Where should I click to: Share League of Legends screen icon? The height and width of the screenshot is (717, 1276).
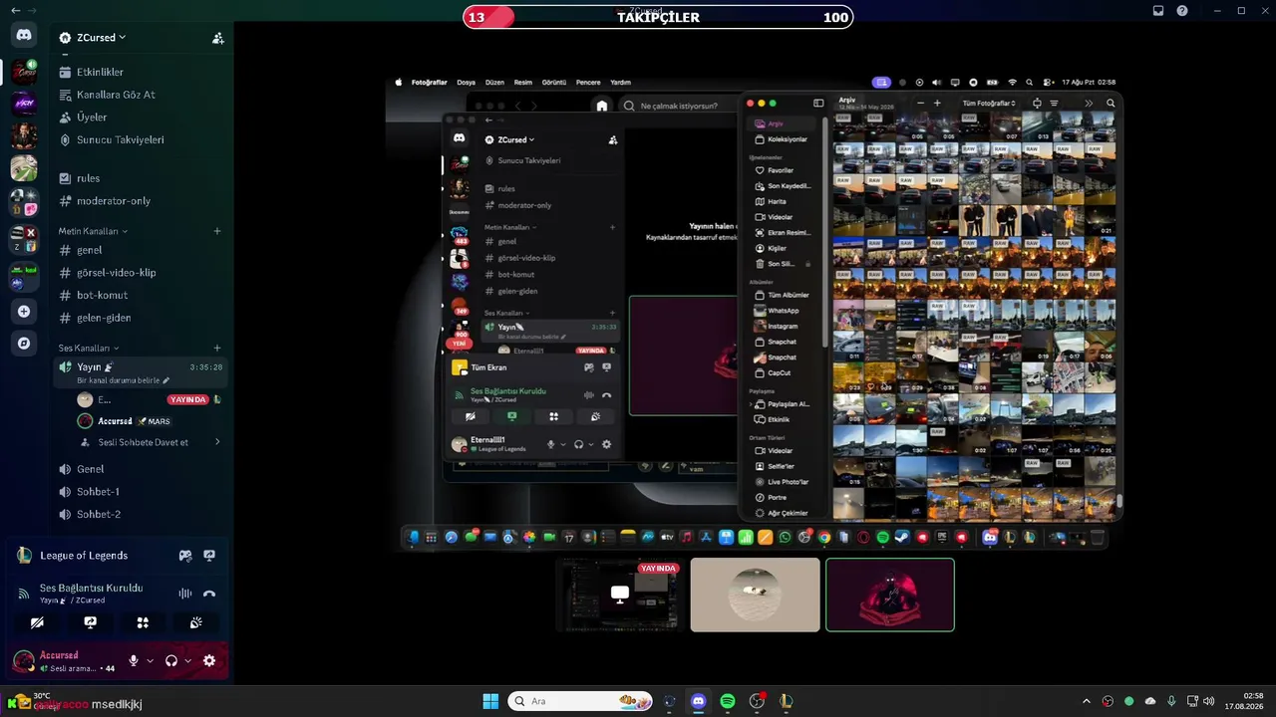[209, 556]
